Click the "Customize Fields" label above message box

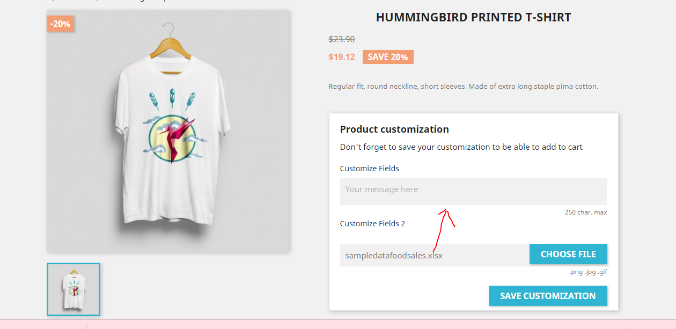click(370, 169)
